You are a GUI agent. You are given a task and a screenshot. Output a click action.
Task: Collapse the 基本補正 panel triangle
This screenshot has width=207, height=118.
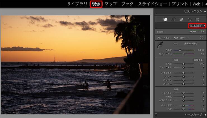(x=205, y=26)
